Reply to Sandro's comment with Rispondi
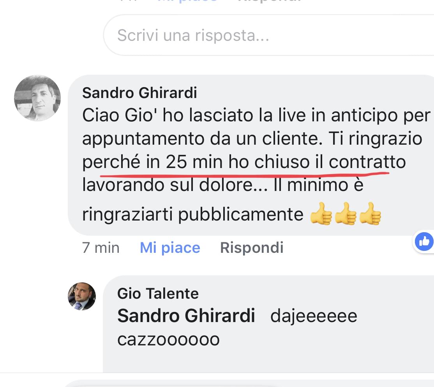Viewport: 434px width, 387px height. coord(252,247)
